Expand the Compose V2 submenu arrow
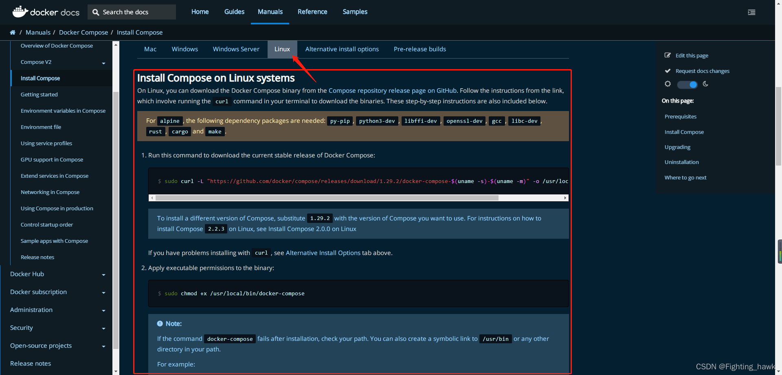 [103, 63]
